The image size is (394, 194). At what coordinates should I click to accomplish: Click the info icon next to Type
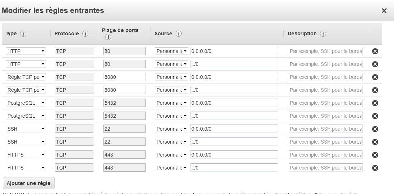(23, 34)
